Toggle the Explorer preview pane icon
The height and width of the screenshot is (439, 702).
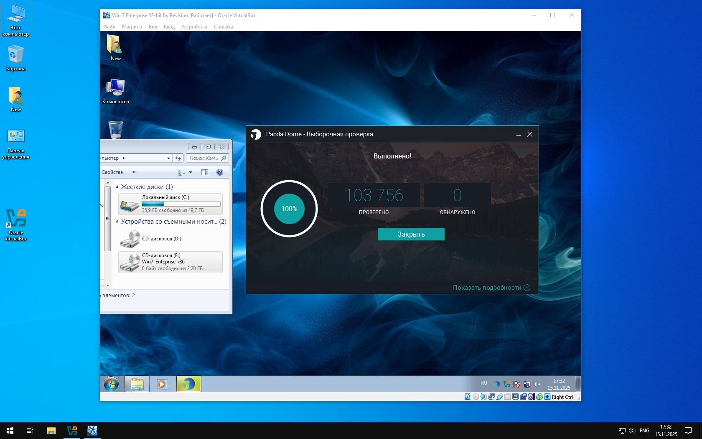coord(205,172)
